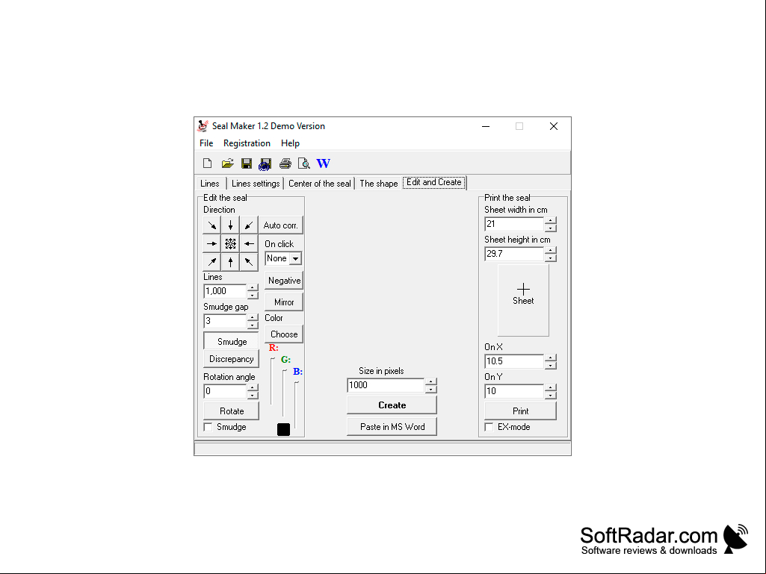Image resolution: width=766 pixels, height=574 pixels.
Task: Select the downward direction arrow
Action: (x=231, y=225)
